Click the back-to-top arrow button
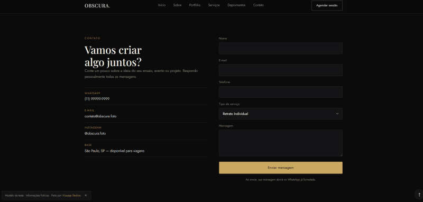423x202 pixels. pyautogui.click(x=419, y=195)
